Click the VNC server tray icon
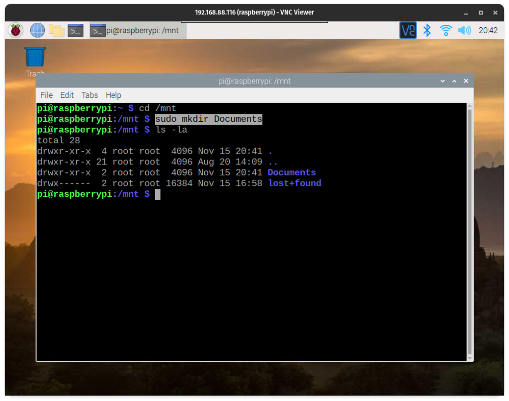Viewport: 509px width, 401px height. pyautogui.click(x=408, y=30)
